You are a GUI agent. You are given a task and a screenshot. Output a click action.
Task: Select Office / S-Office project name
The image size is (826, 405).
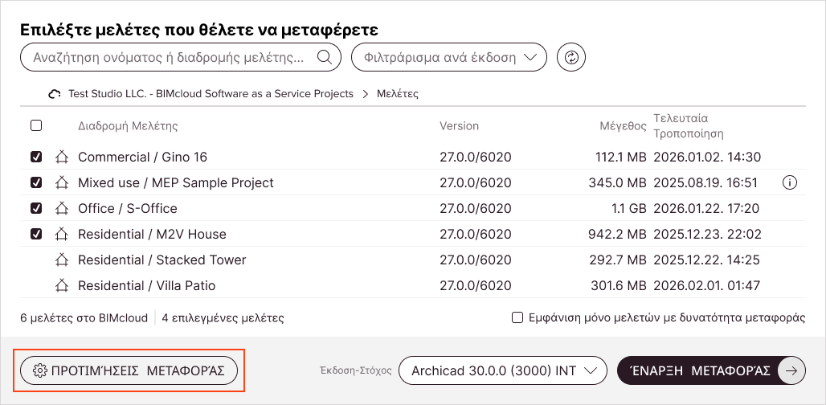[128, 209]
